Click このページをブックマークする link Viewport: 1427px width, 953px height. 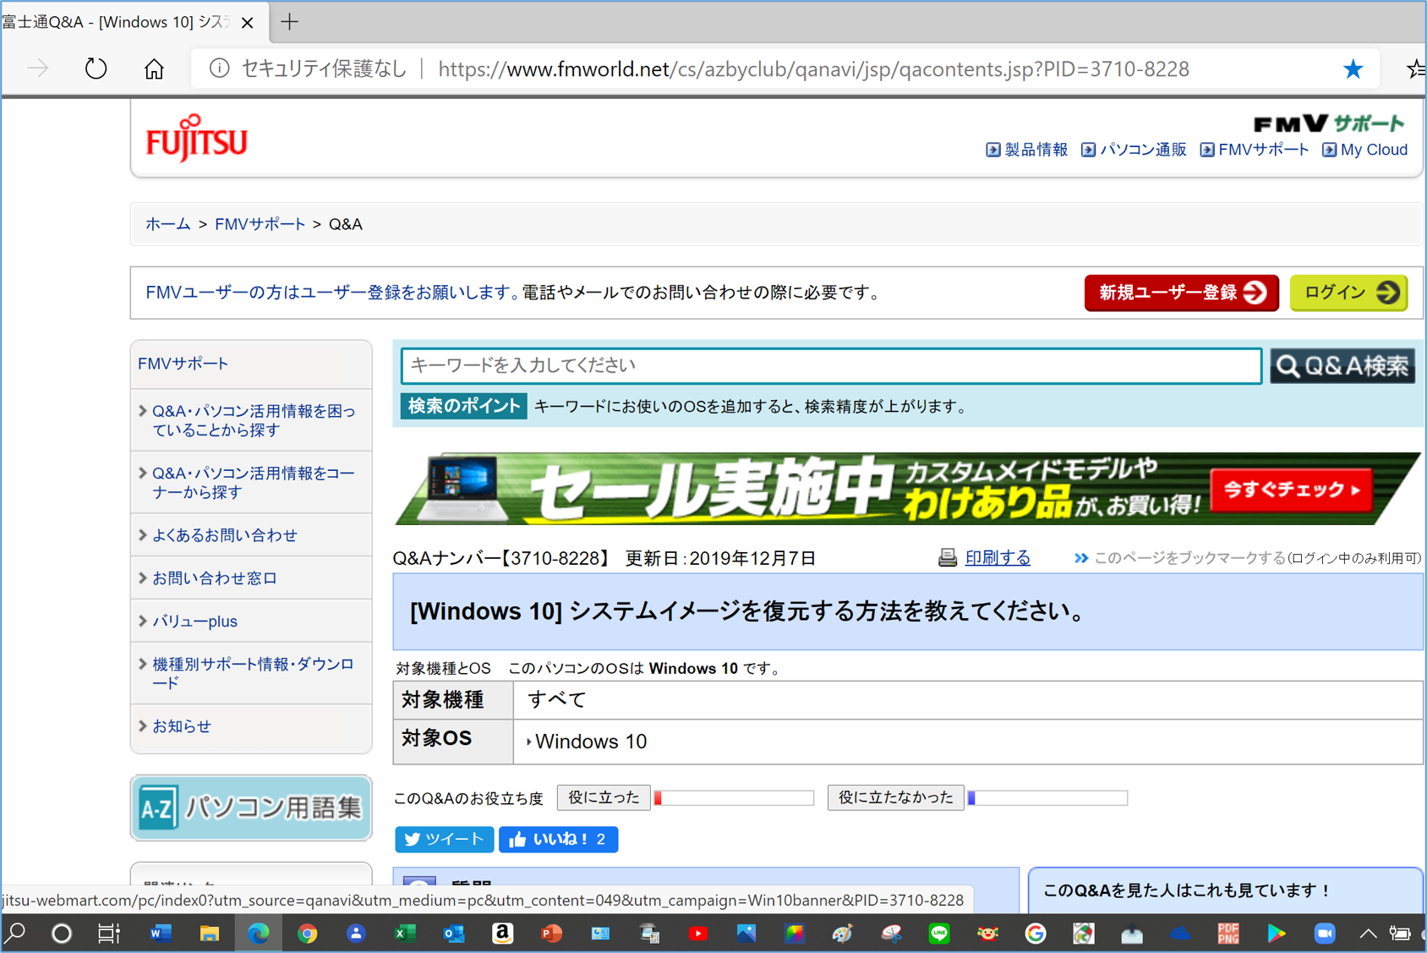coord(1190,558)
